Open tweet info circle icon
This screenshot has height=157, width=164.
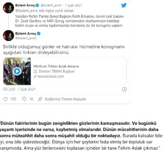pyautogui.click(x=124, y=89)
